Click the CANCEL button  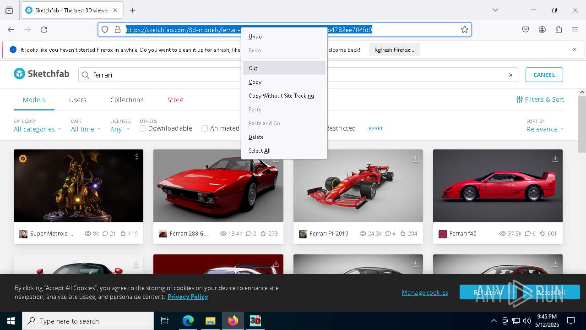click(x=544, y=75)
